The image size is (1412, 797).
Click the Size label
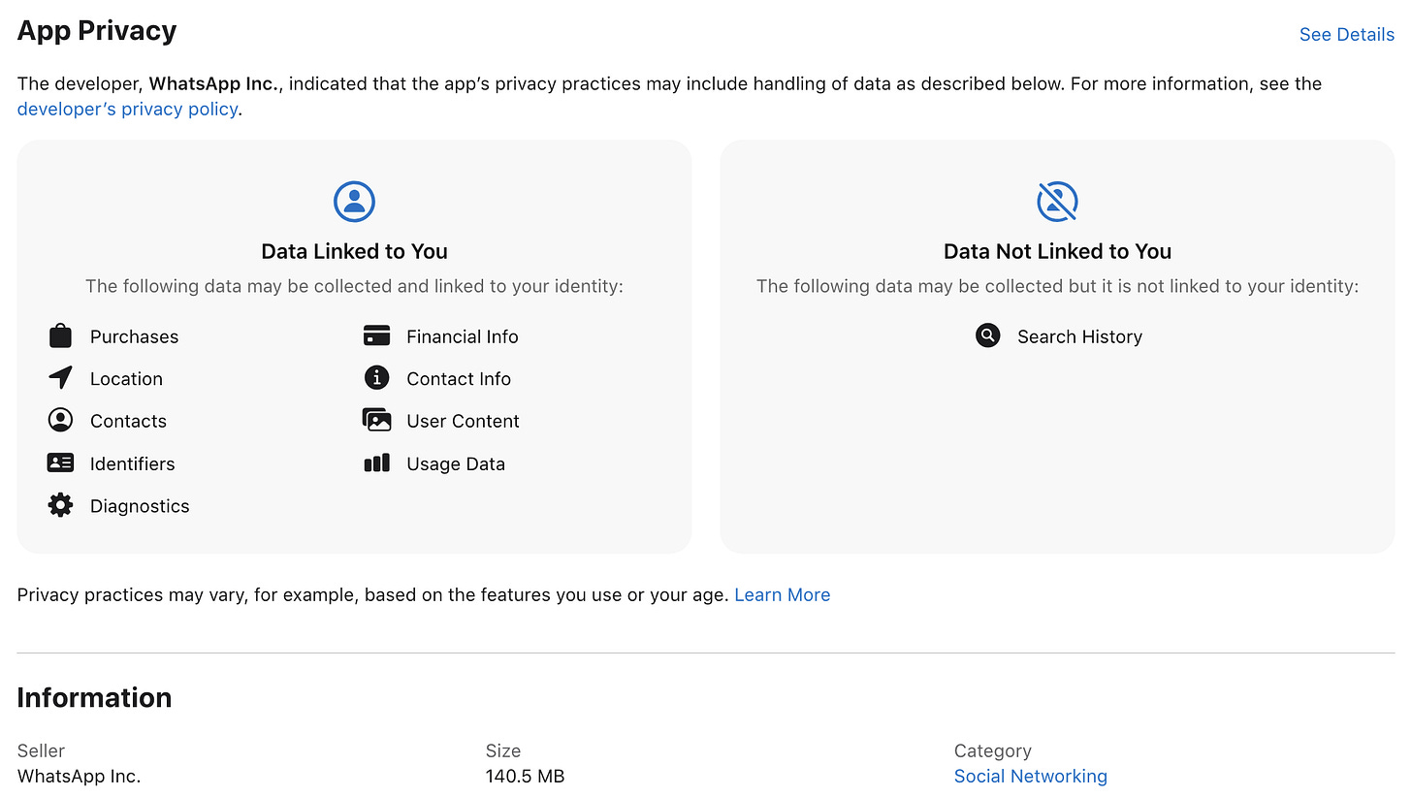coord(503,750)
